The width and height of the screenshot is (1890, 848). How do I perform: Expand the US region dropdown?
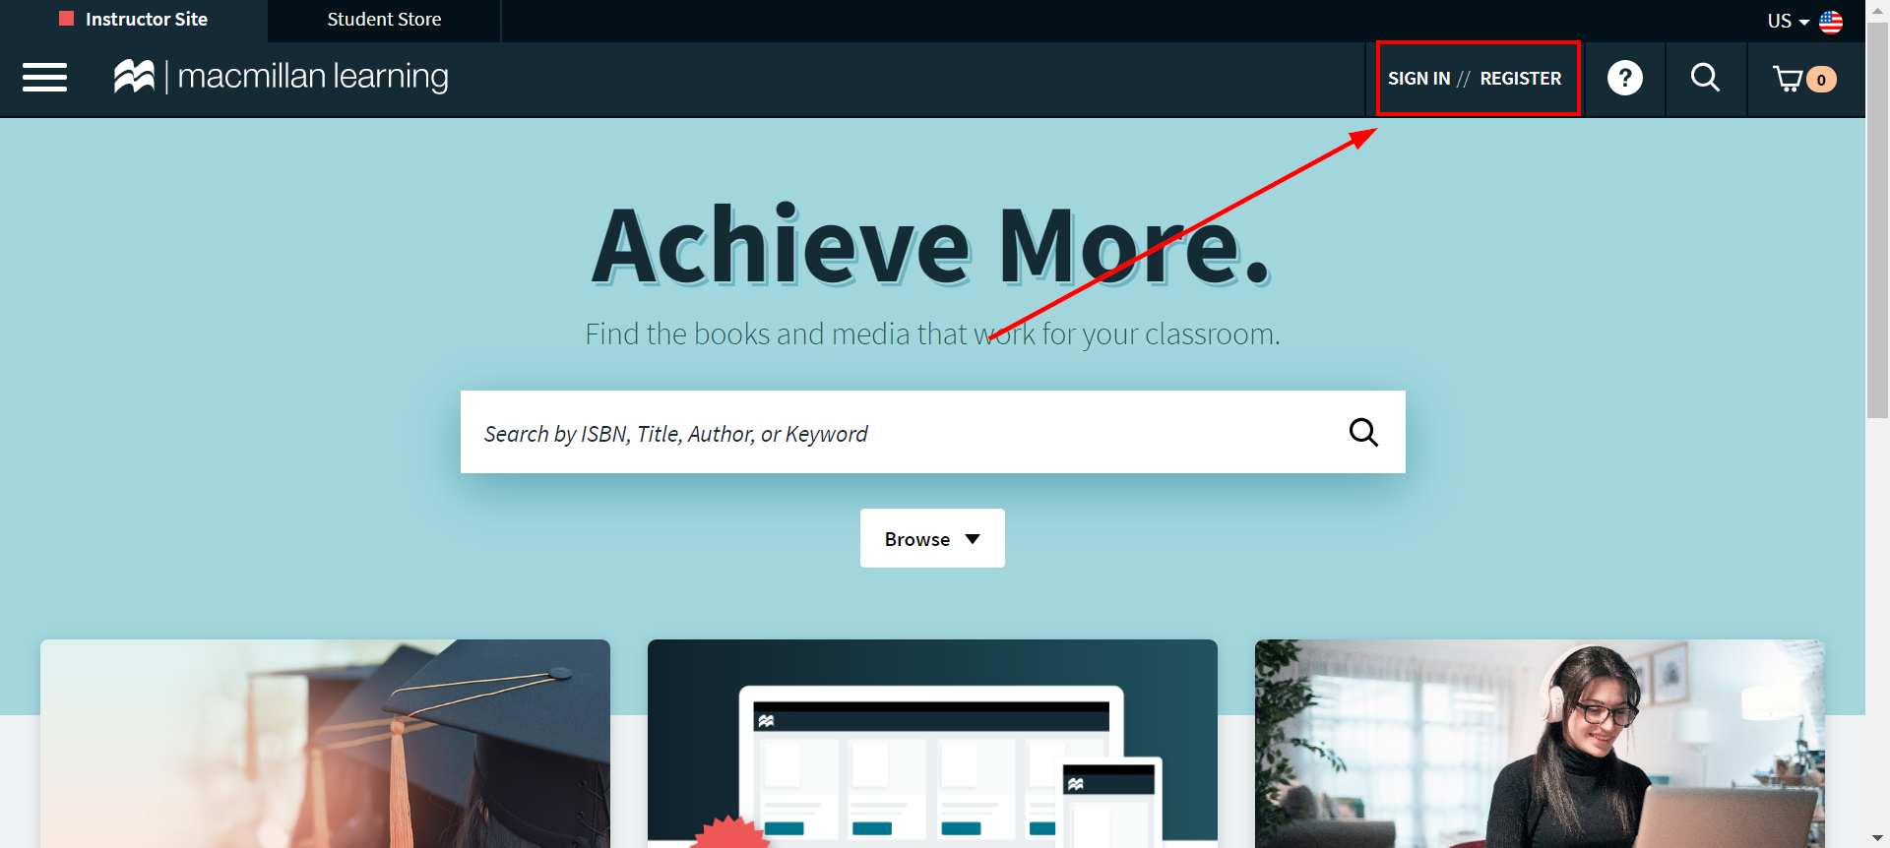pyautogui.click(x=1788, y=21)
